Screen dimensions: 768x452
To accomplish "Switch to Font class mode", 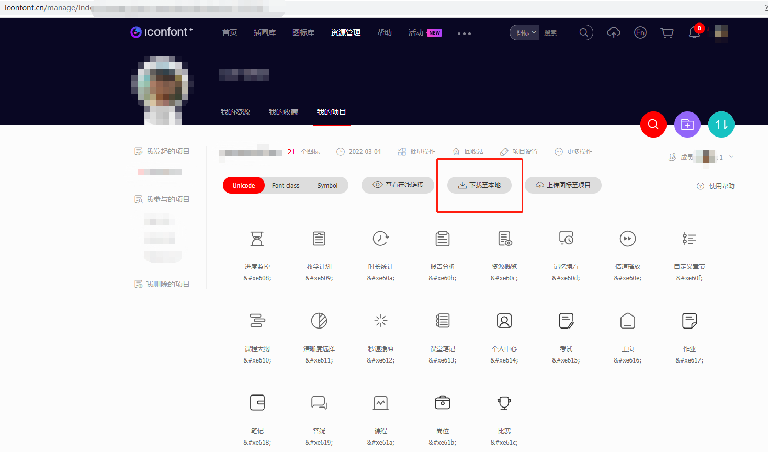I will tap(286, 185).
